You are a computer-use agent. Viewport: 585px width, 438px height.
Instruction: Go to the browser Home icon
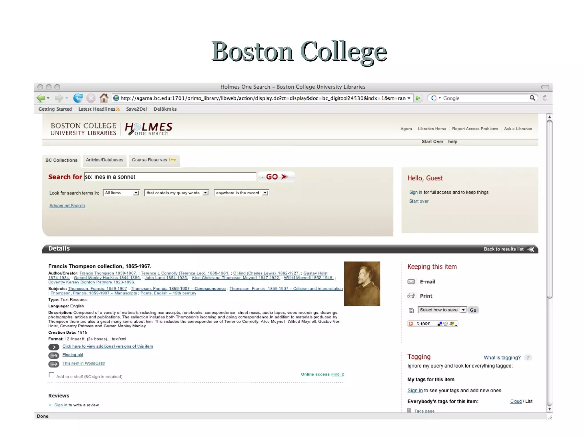104,98
